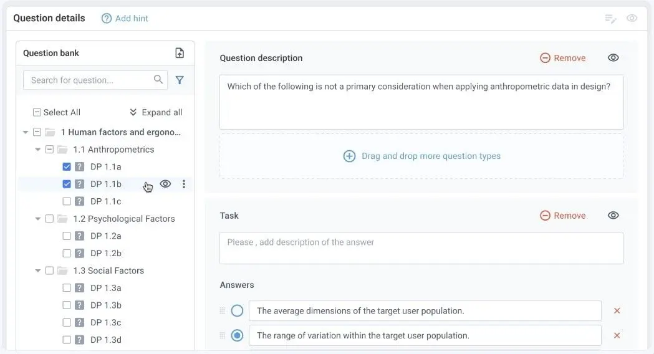Viewport: 654px width, 354px height.
Task: Click the folder icon of 1.2 Psychological Factors
Action: [62, 219]
